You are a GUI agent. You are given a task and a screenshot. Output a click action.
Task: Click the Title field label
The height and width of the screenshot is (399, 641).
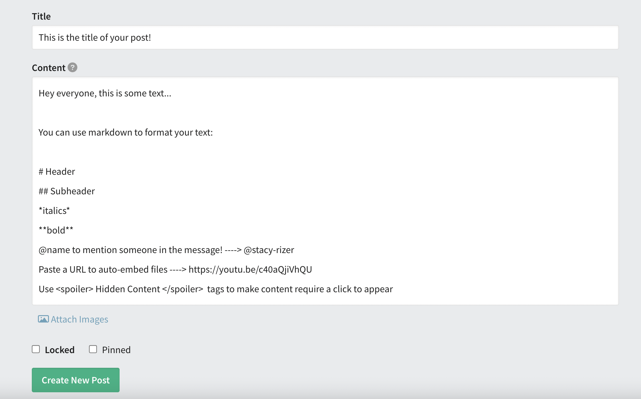(x=41, y=16)
